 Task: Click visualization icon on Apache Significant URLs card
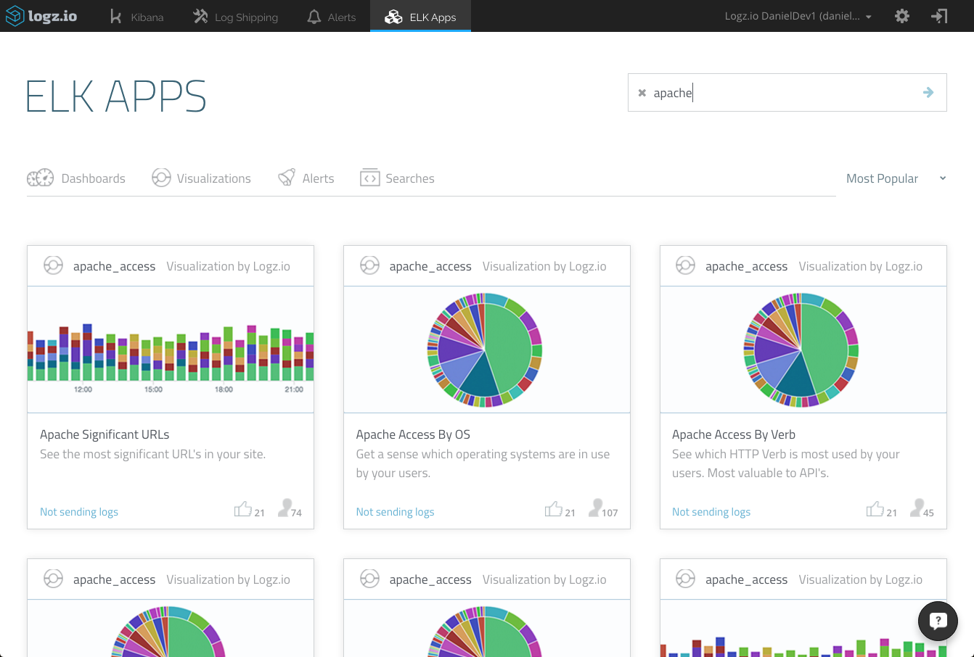click(x=53, y=266)
